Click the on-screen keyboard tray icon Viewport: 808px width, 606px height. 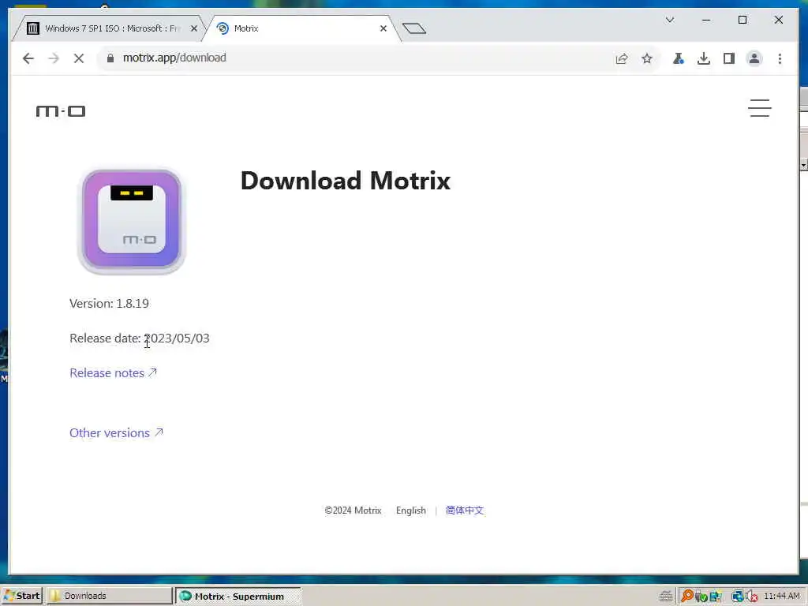[666, 597]
